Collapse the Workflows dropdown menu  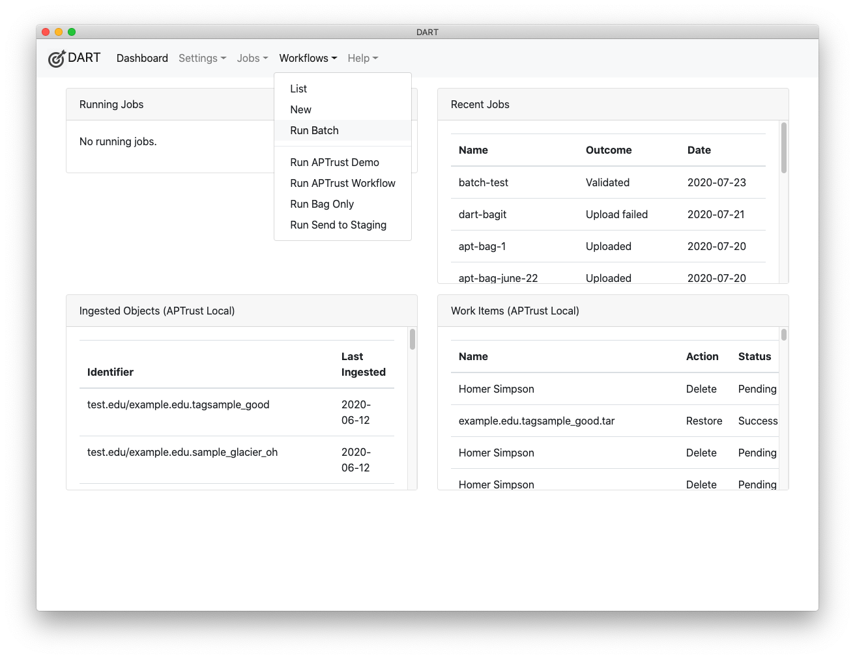pyautogui.click(x=308, y=58)
